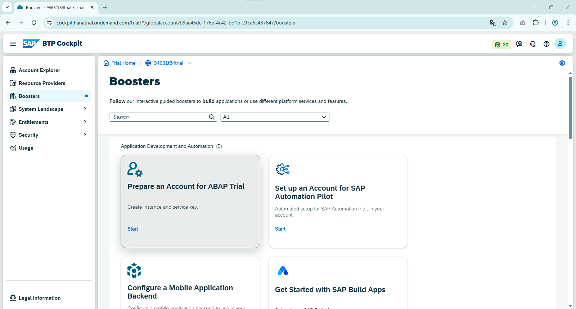Click the Trial Home house icon
This screenshot has height=309, width=576.
106,63
